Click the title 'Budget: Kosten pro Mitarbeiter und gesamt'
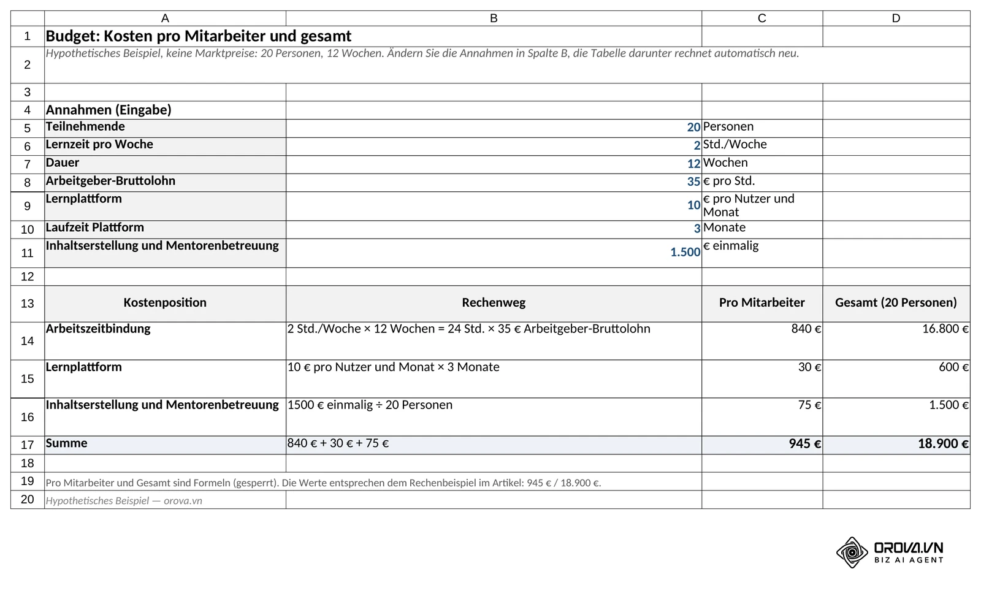Image resolution: width=981 pixels, height=593 pixels. coord(199,36)
